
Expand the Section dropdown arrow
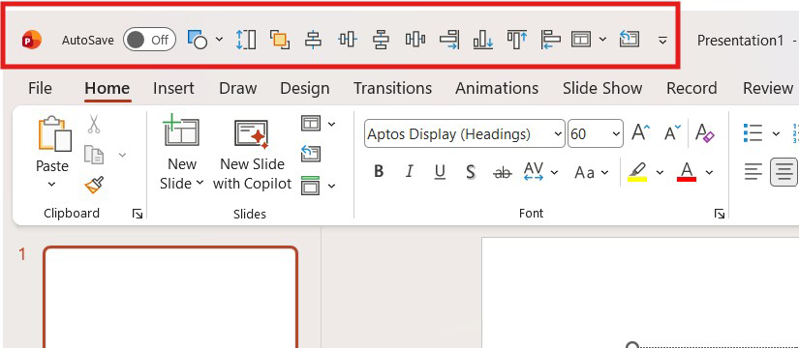[x=332, y=186]
